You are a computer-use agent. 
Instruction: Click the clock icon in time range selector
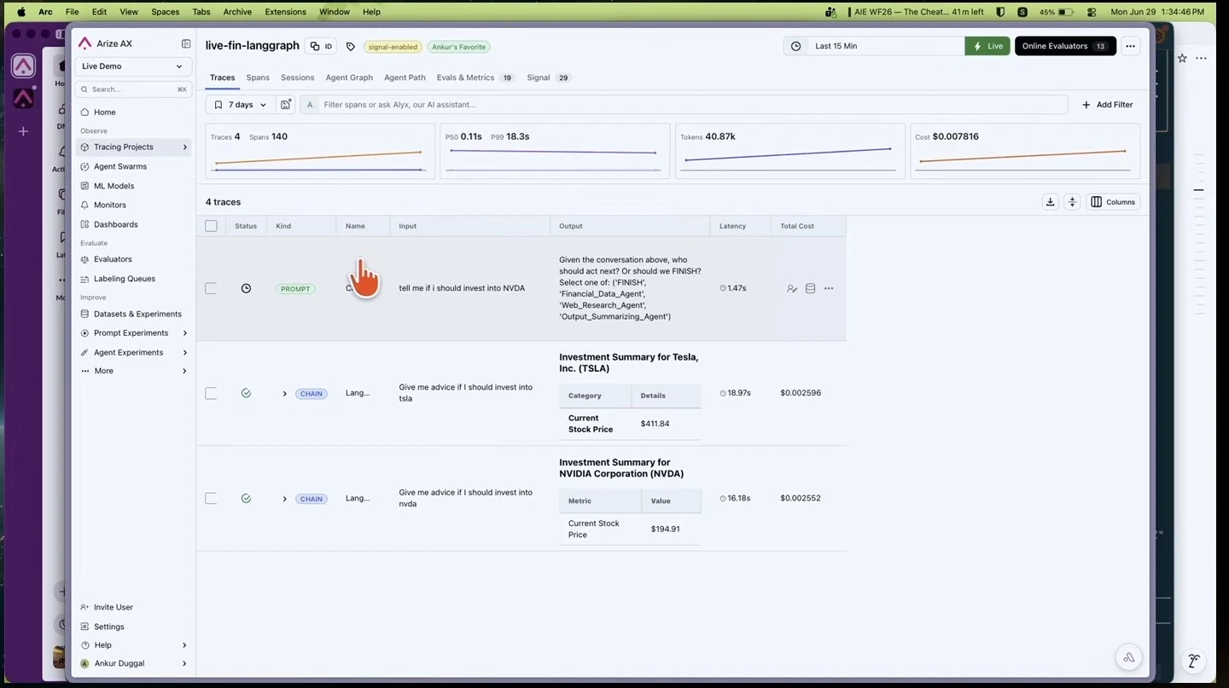point(796,46)
